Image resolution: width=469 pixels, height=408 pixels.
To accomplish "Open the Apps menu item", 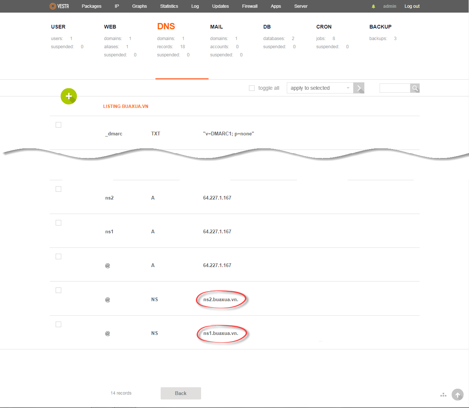I will pos(276,6).
